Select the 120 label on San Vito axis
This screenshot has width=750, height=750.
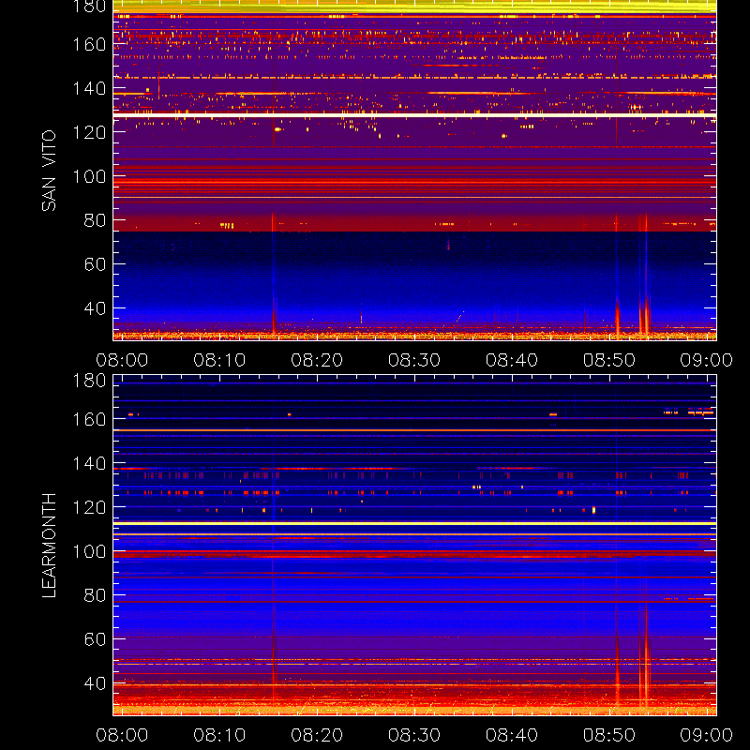89,132
